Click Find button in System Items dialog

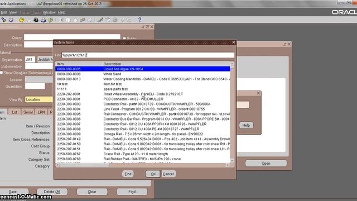(128, 174)
